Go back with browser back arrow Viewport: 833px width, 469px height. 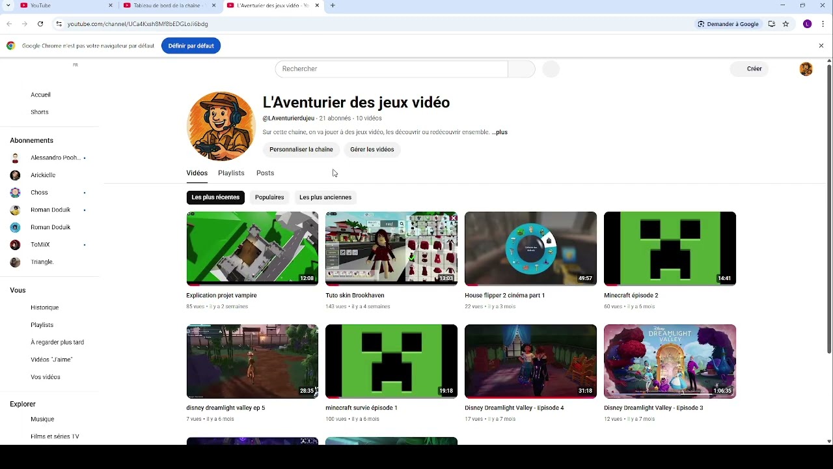[9, 24]
